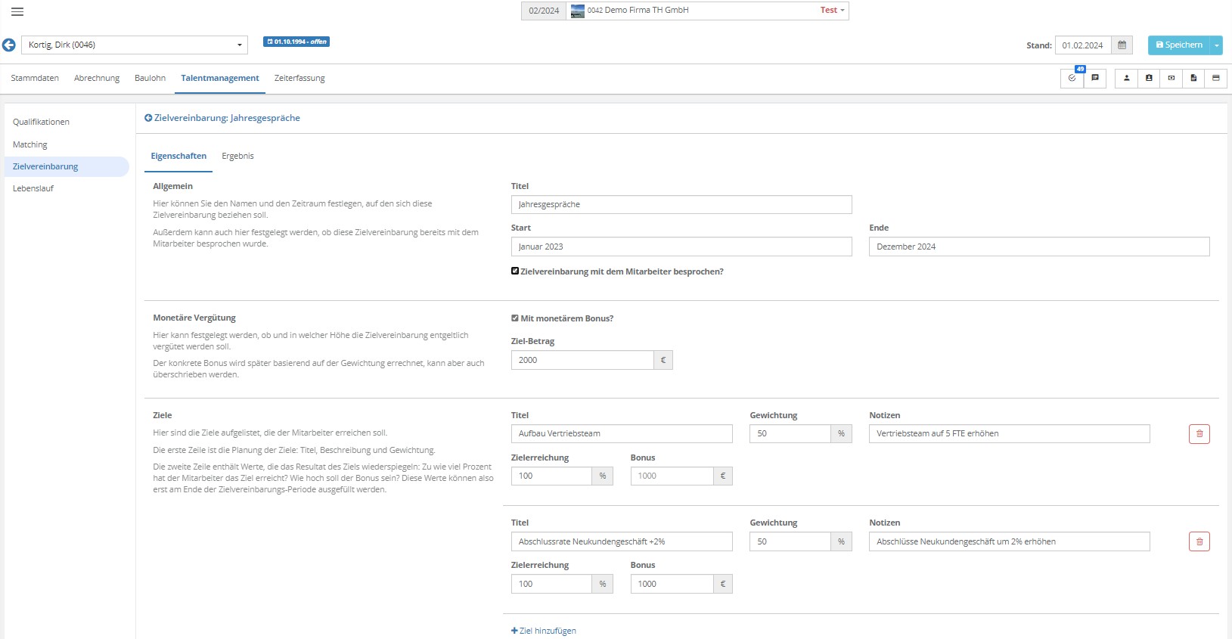Switch to the Zeiterfassung tab
Screen dimensions: 1232x639
pyautogui.click(x=299, y=79)
